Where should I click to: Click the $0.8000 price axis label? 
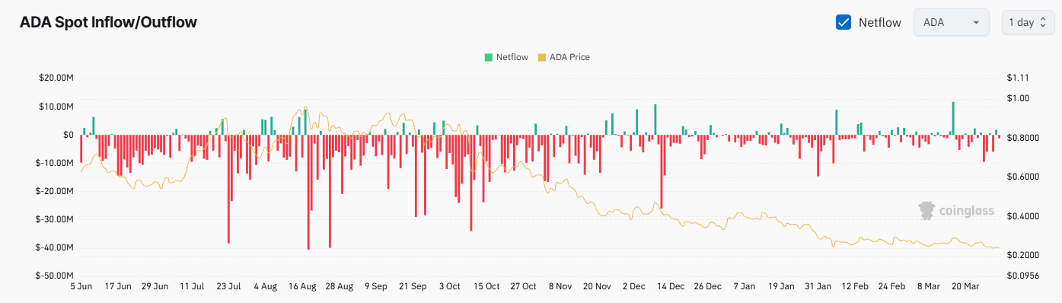point(1022,138)
